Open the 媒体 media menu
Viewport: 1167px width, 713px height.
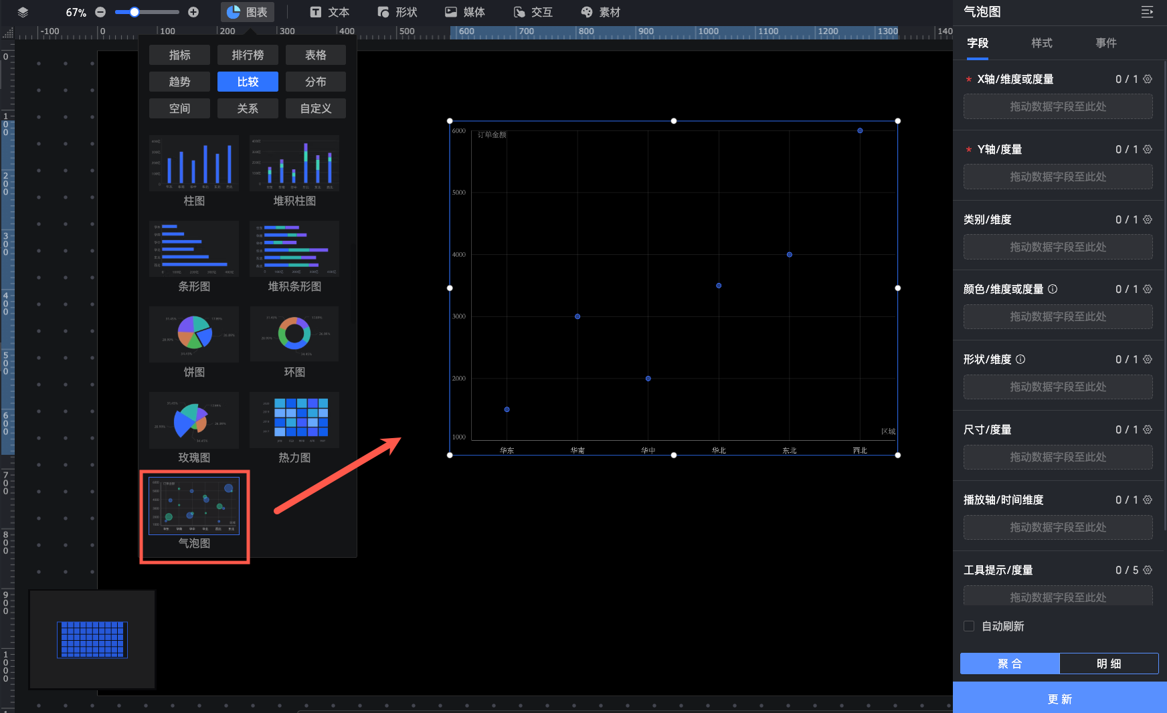pyautogui.click(x=465, y=12)
